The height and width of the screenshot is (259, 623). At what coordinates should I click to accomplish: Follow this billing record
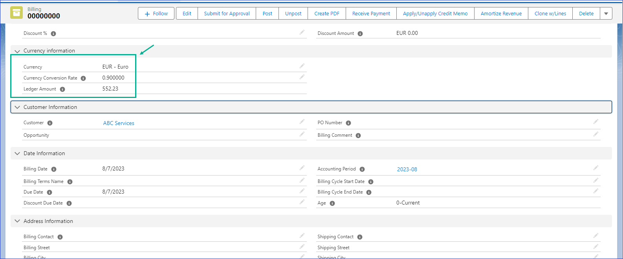pyautogui.click(x=156, y=13)
